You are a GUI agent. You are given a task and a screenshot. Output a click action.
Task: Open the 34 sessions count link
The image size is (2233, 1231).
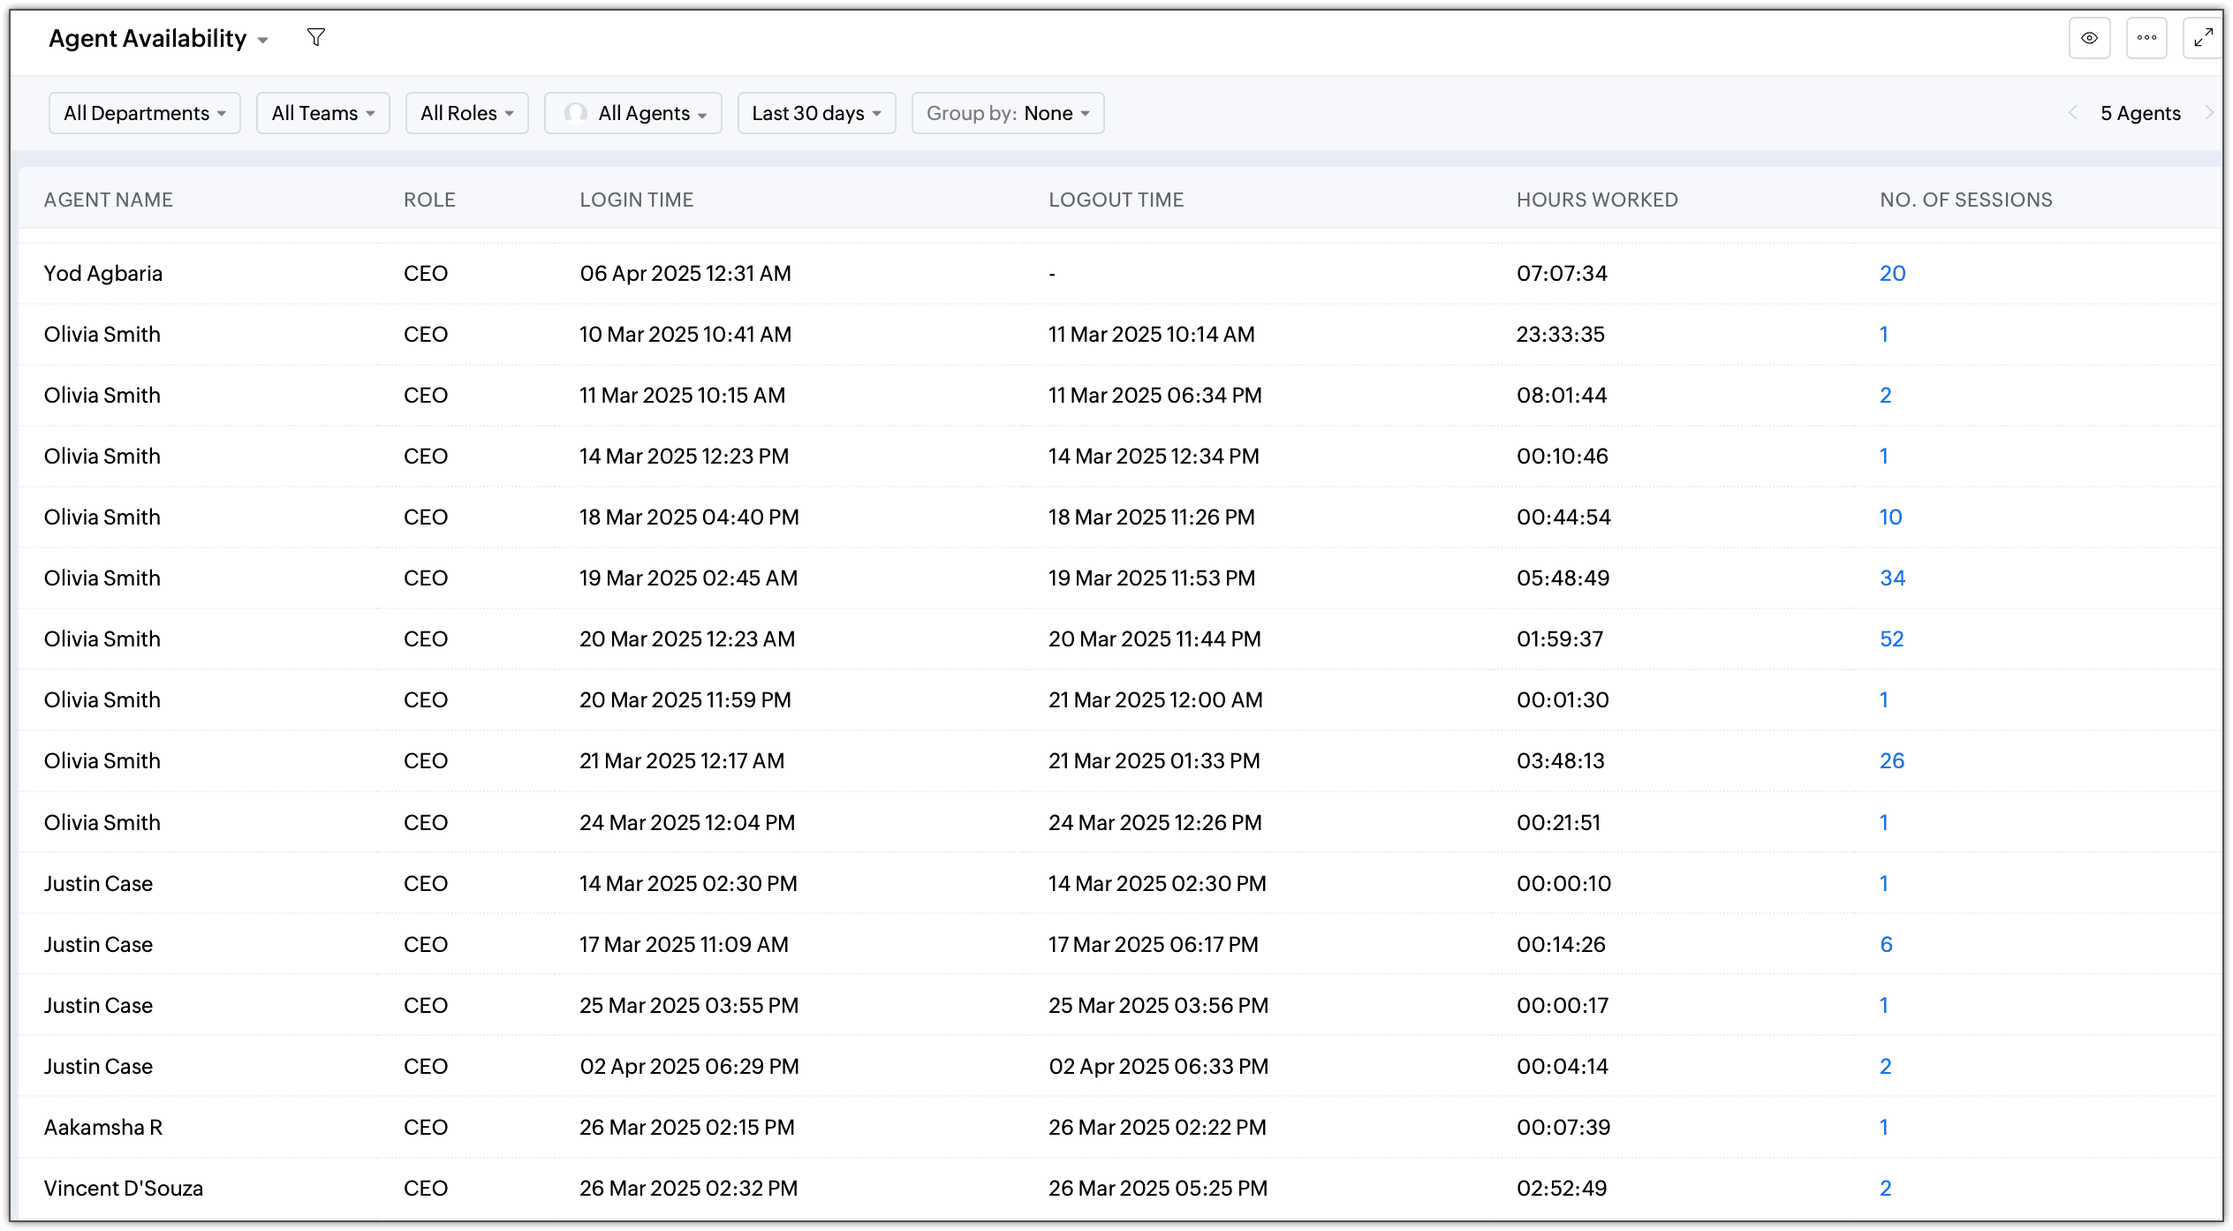[1892, 578]
